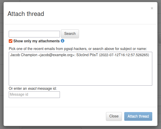Viewport: 161px width, 129px height.
Task: Click the info icon beside attachments checkbox
Action: (62, 41)
